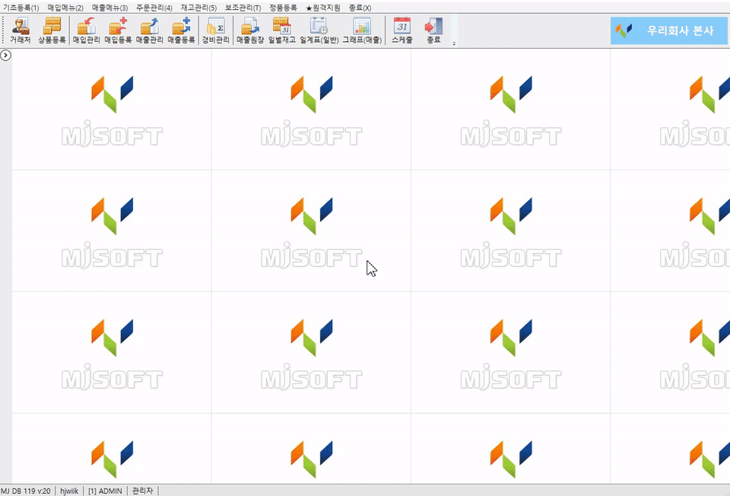Launch 매입등록 purchase entry
The width and height of the screenshot is (730, 496).
pyautogui.click(x=118, y=30)
